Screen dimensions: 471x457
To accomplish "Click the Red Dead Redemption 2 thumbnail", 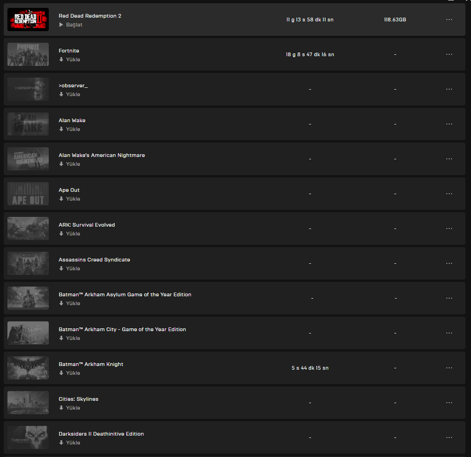I will click(x=28, y=20).
